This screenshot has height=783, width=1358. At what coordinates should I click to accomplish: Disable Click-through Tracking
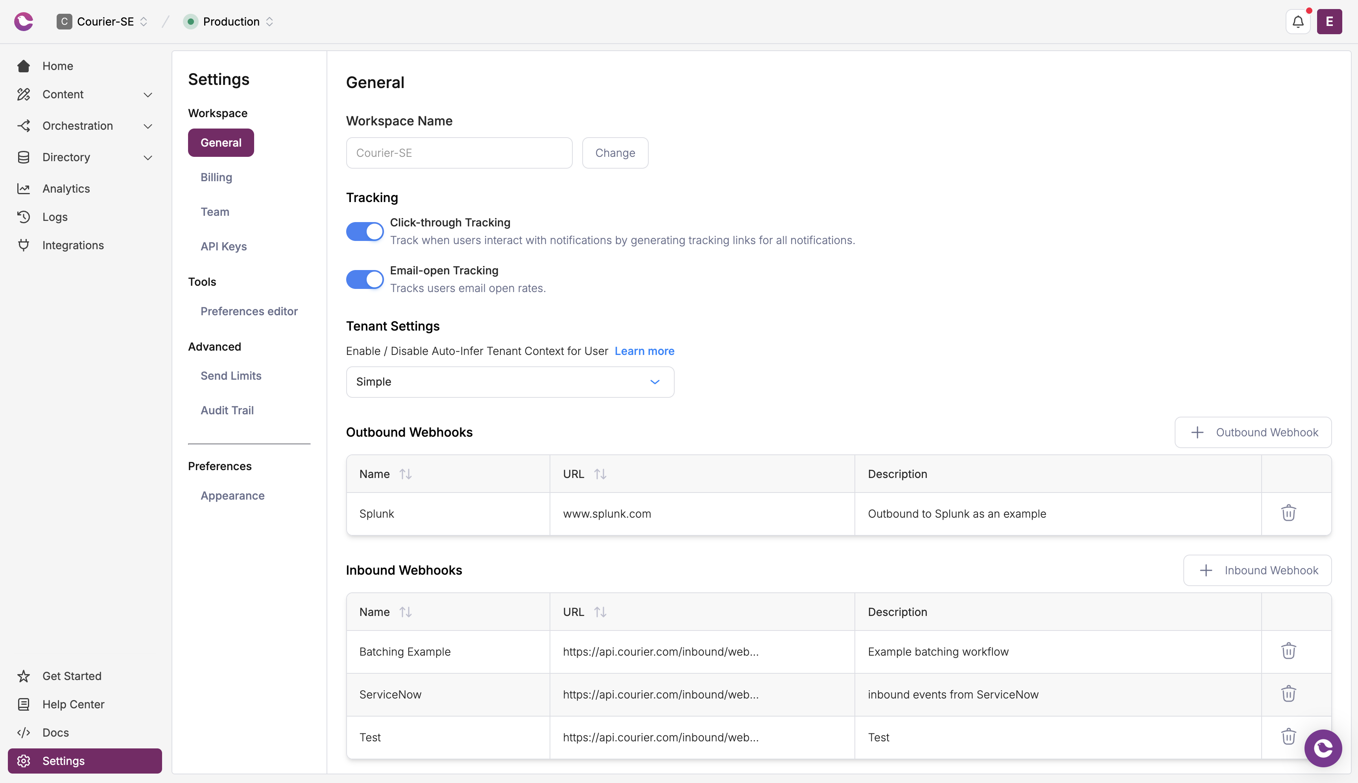(x=365, y=231)
